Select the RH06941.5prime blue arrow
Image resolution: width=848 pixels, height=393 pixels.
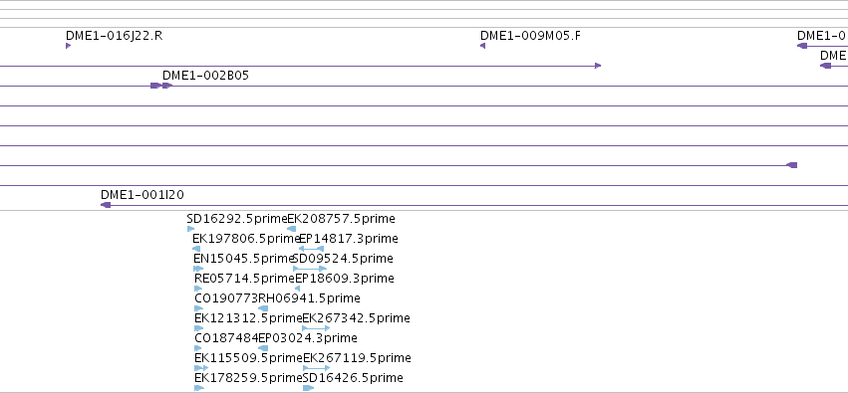click(263, 308)
